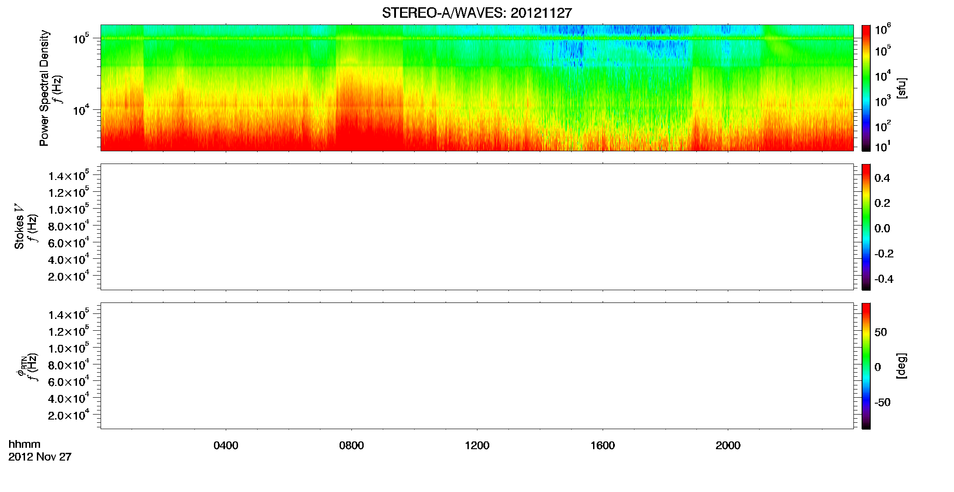This screenshot has width=954, height=492.
Task: Click the 1.4×10^5 tick in Stokes V panel
Action: (x=69, y=175)
